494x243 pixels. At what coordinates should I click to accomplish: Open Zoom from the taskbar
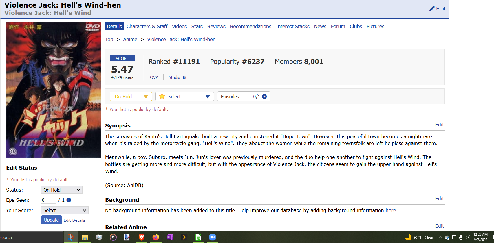click(213, 237)
